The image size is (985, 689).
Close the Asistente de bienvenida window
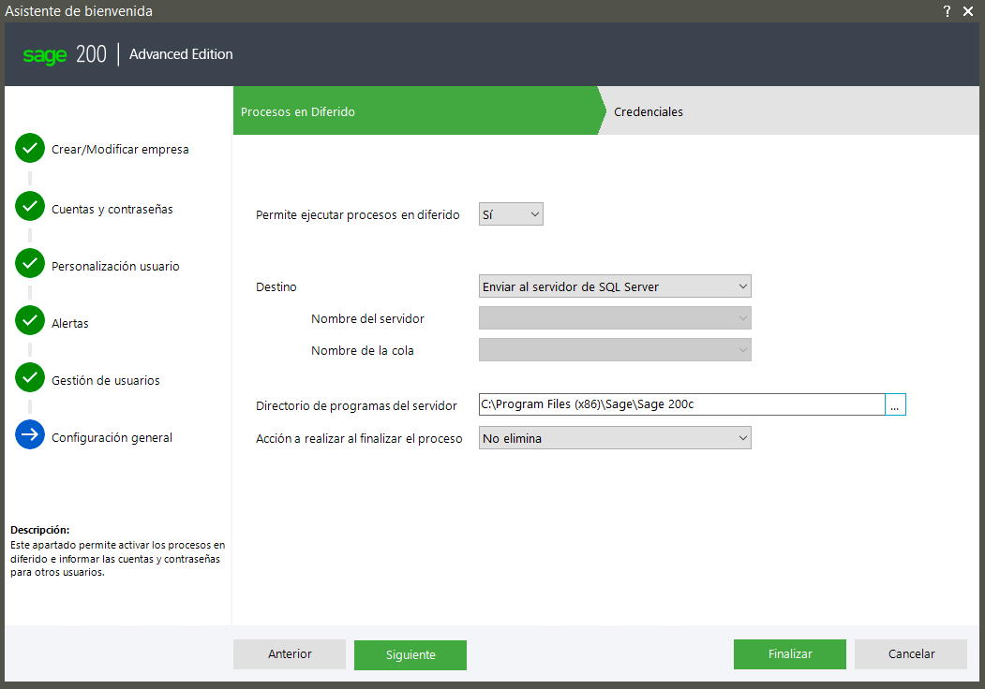(x=968, y=11)
